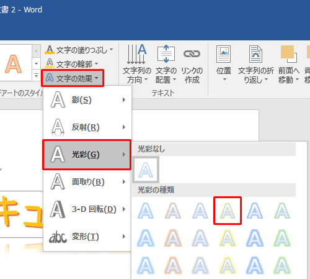Apply orange glow in second glow row

coord(173,238)
